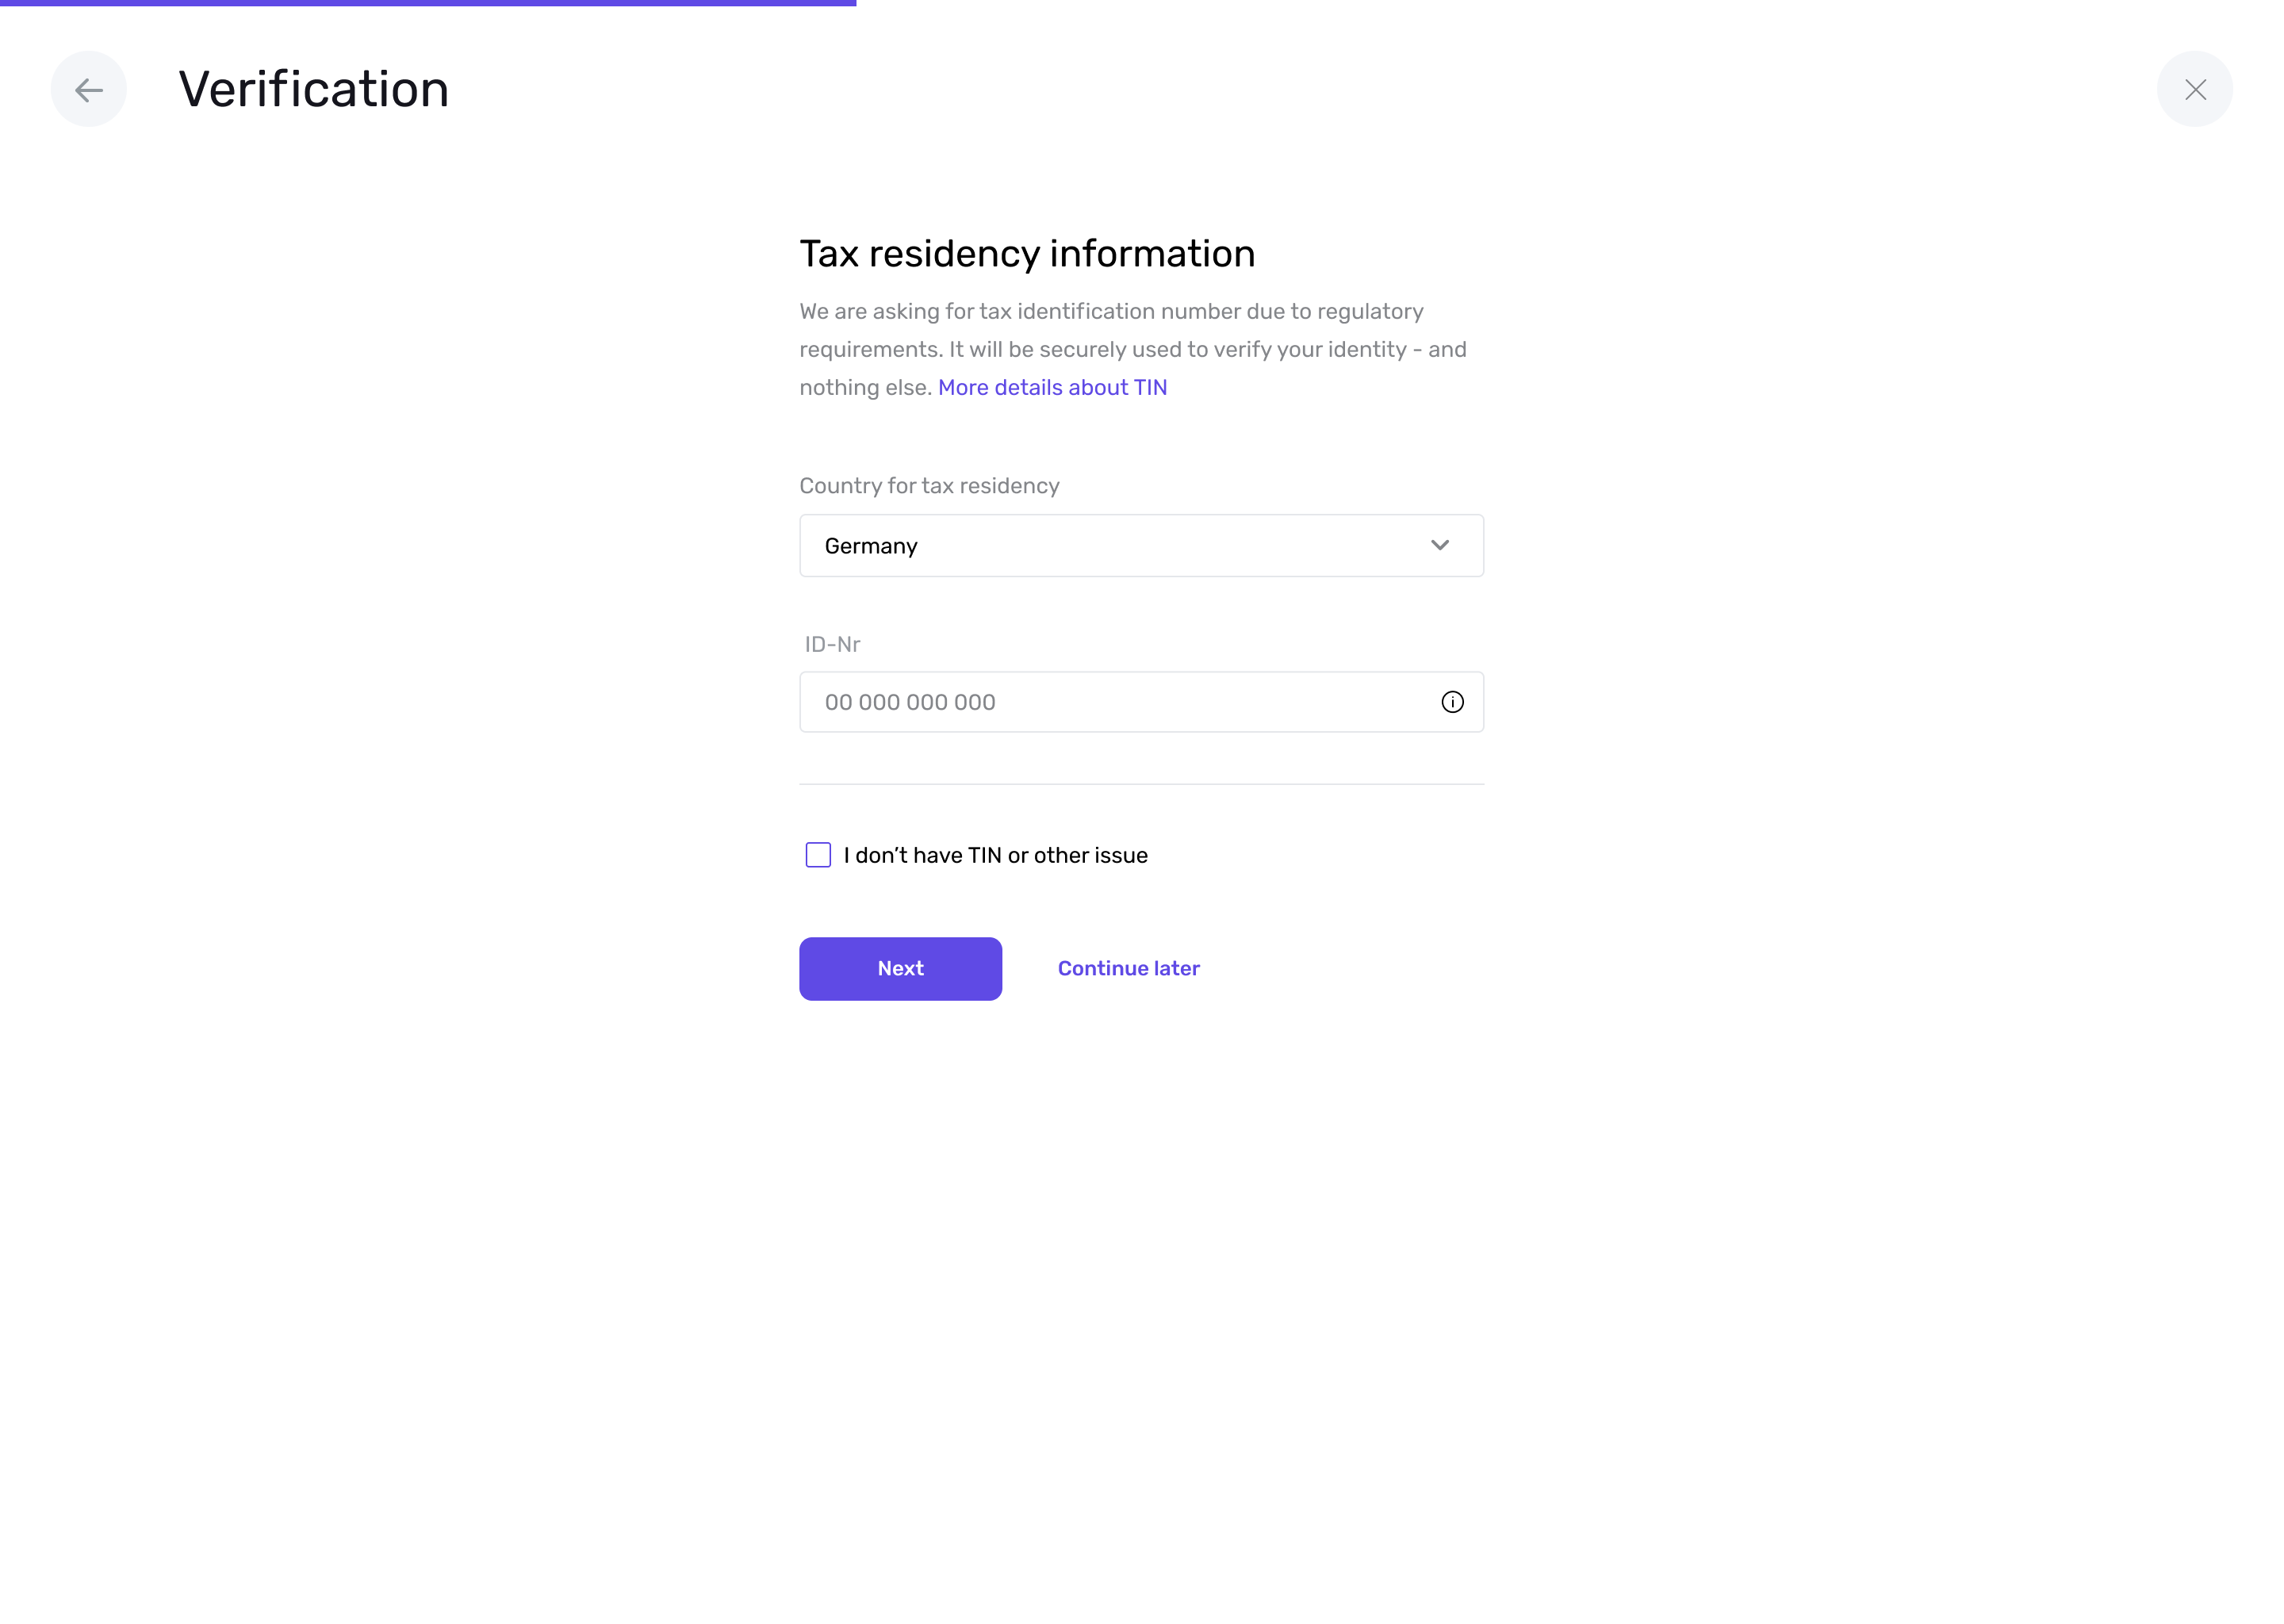Click the purple progress bar at the top

click(x=428, y=3)
